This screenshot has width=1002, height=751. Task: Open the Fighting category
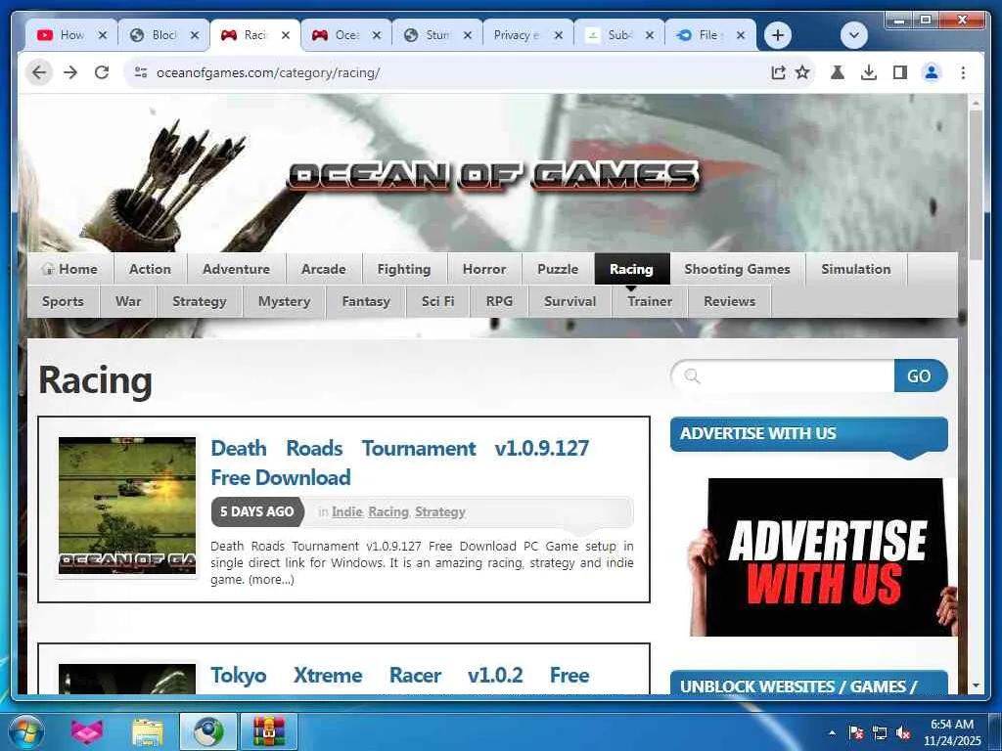point(404,269)
